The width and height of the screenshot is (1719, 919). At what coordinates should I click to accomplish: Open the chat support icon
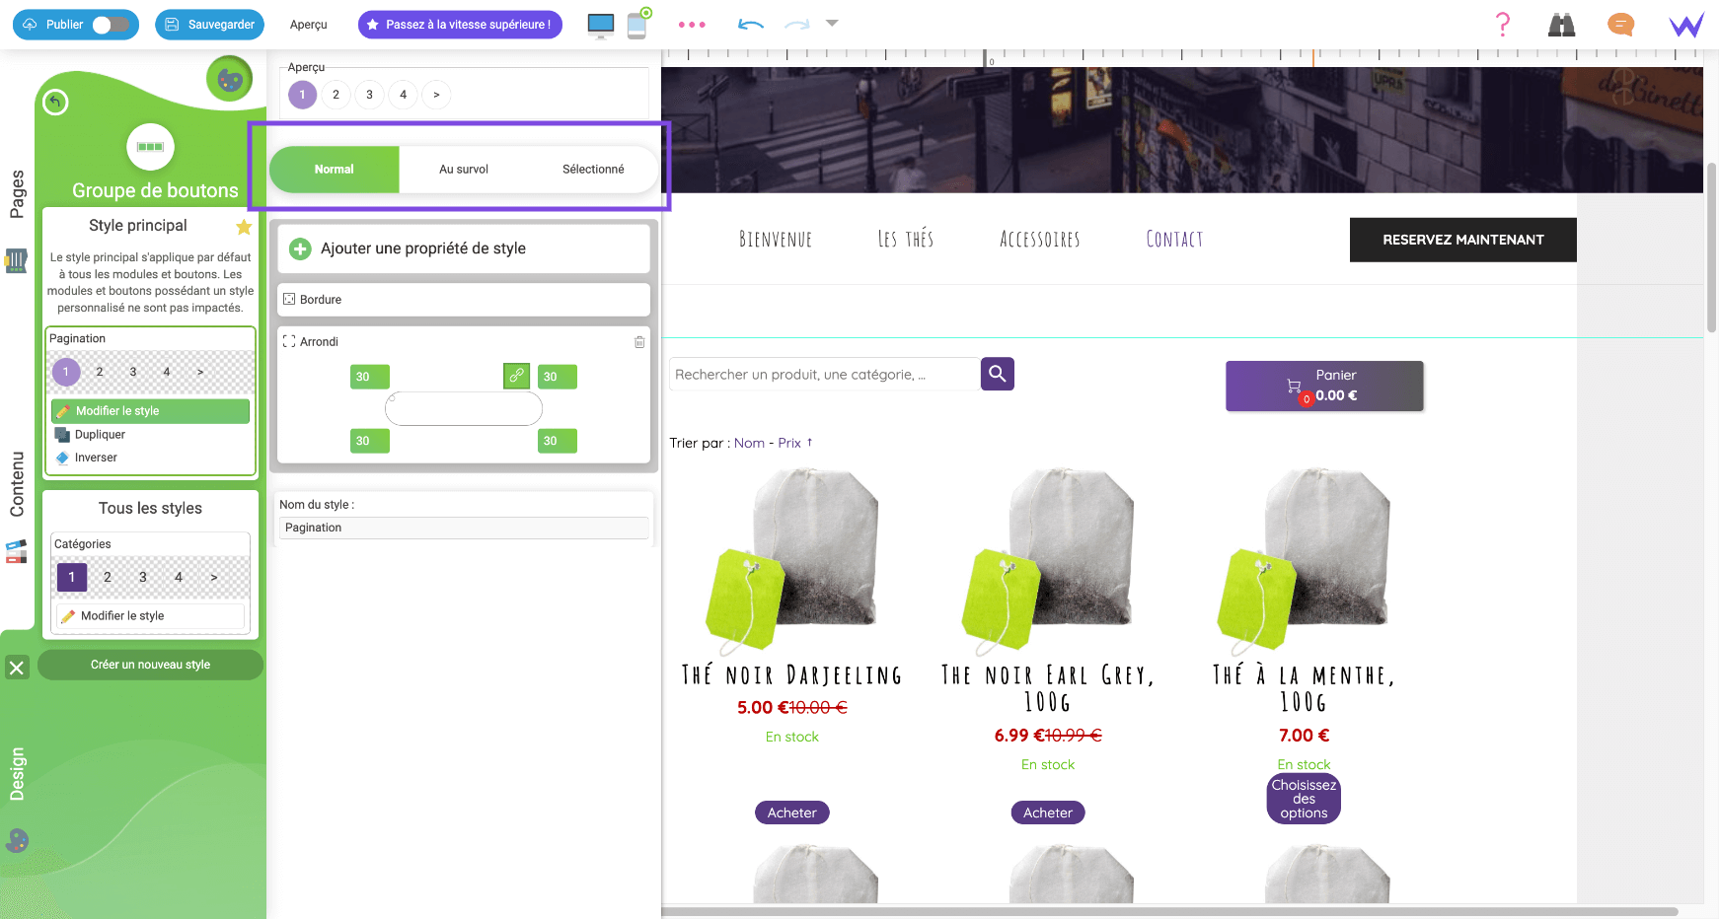pos(1620,25)
